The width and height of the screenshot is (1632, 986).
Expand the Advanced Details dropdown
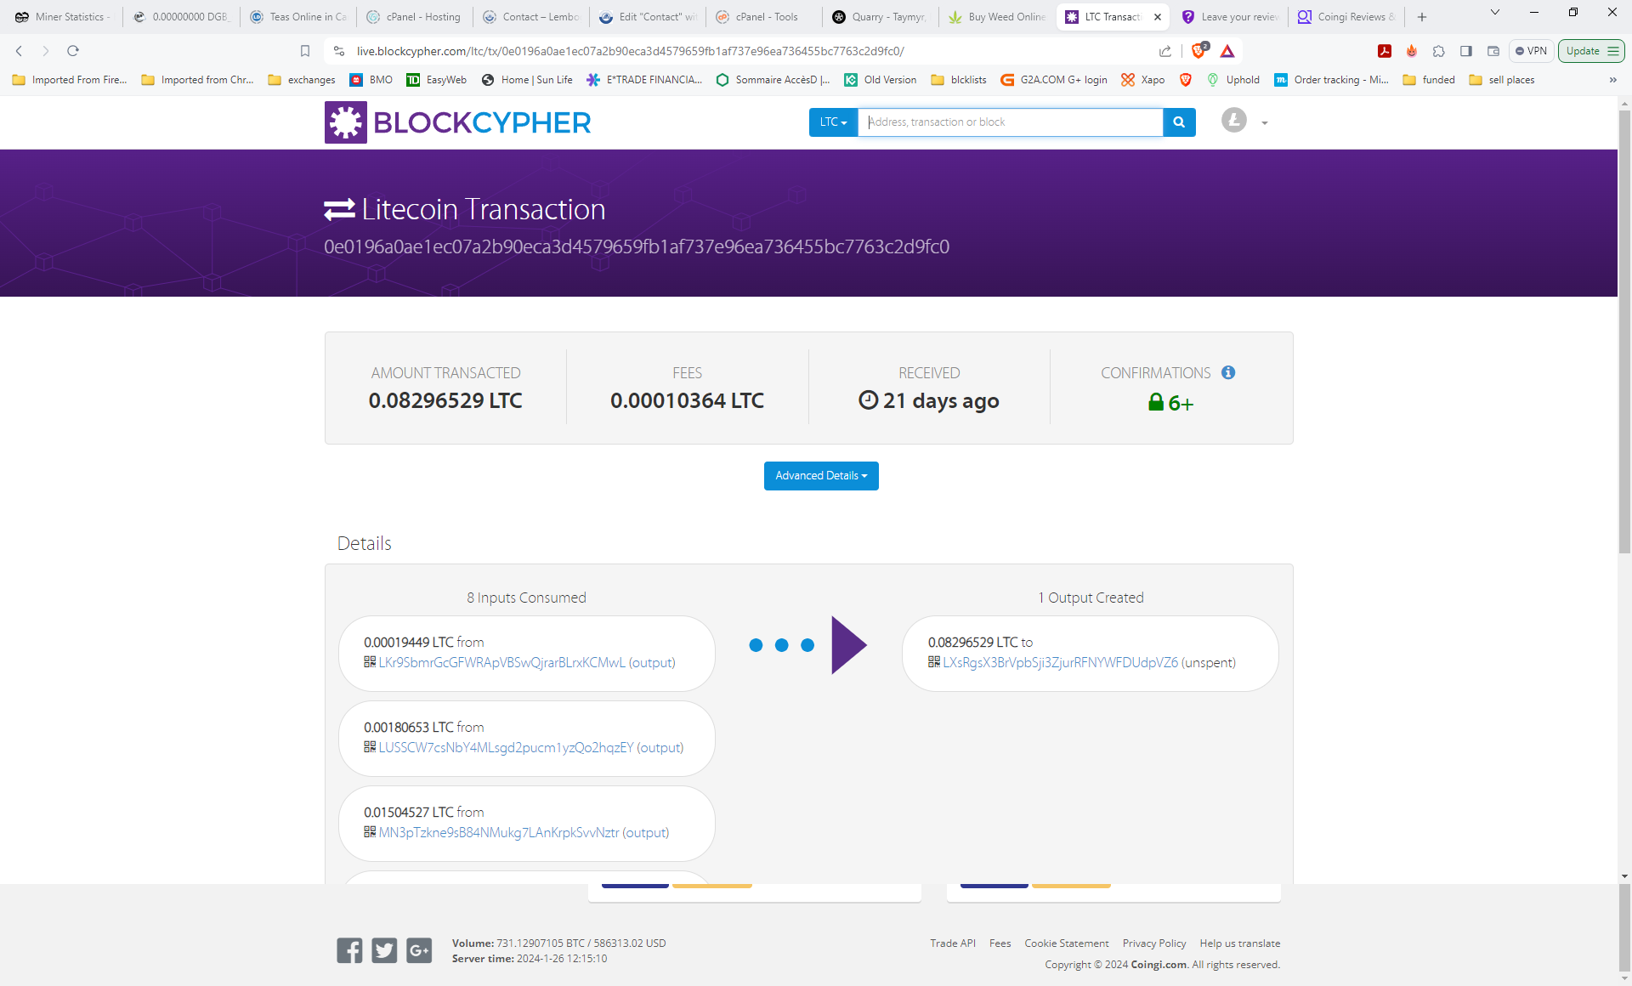point(821,476)
